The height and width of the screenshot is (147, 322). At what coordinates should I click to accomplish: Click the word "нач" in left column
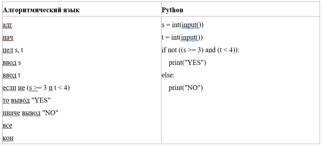coord(8,37)
